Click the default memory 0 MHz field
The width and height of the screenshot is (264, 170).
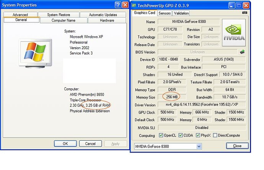pyautogui.click(x=202, y=120)
